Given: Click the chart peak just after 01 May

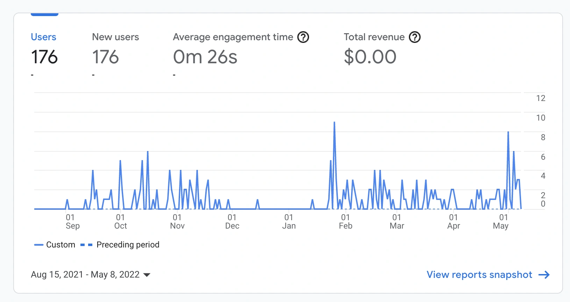Looking at the screenshot, I should 508,133.
